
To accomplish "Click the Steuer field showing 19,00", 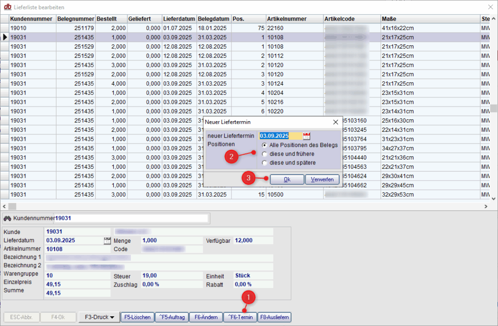I will [x=172, y=275].
